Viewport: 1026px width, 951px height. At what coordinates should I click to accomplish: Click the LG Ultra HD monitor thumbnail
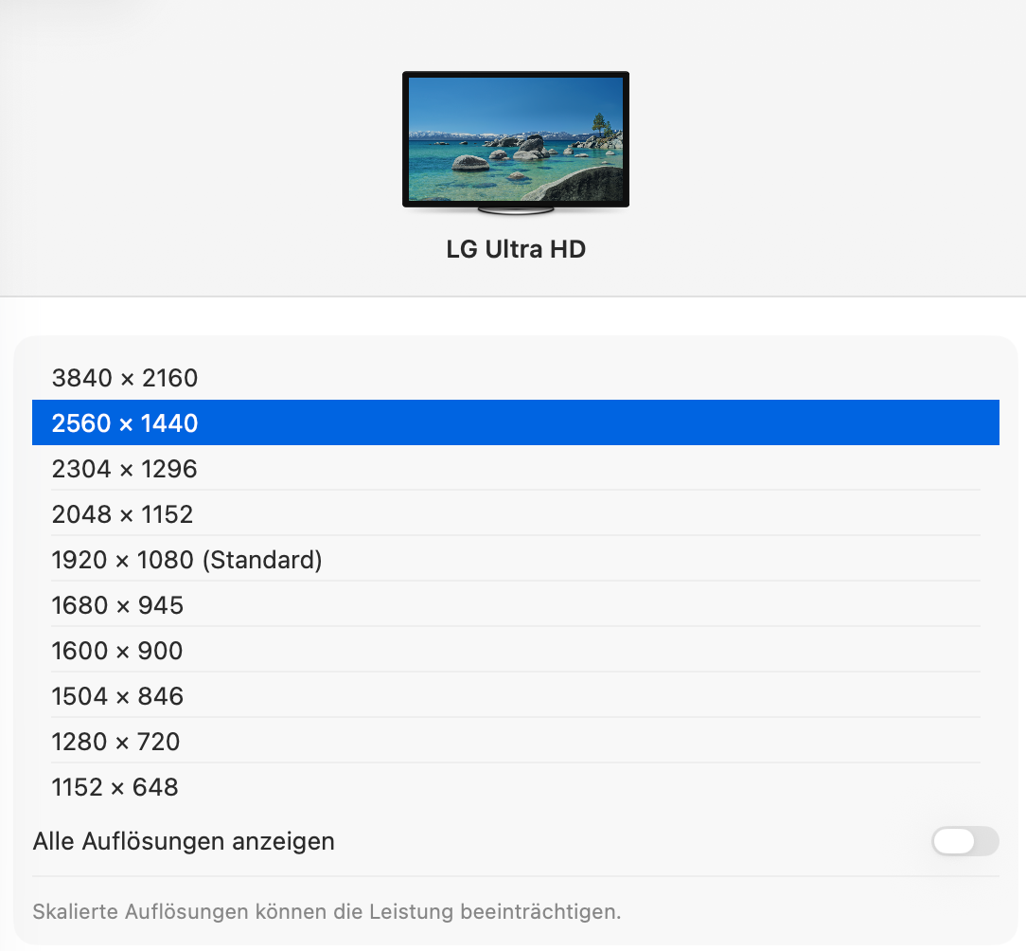(516, 143)
